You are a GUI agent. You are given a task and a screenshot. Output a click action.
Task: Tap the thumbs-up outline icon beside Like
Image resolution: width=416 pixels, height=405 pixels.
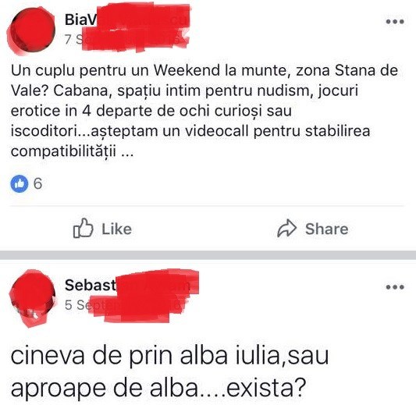click(83, 228)
